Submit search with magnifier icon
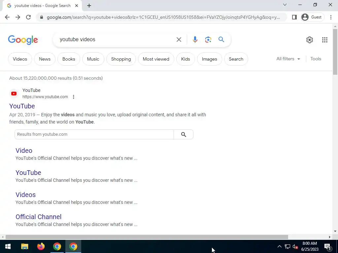 point(221,40)
